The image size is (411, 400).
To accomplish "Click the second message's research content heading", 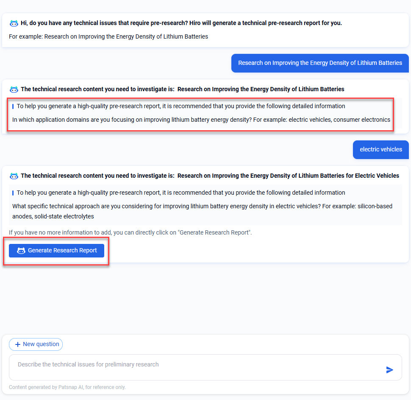I will [x=182, y=89].
